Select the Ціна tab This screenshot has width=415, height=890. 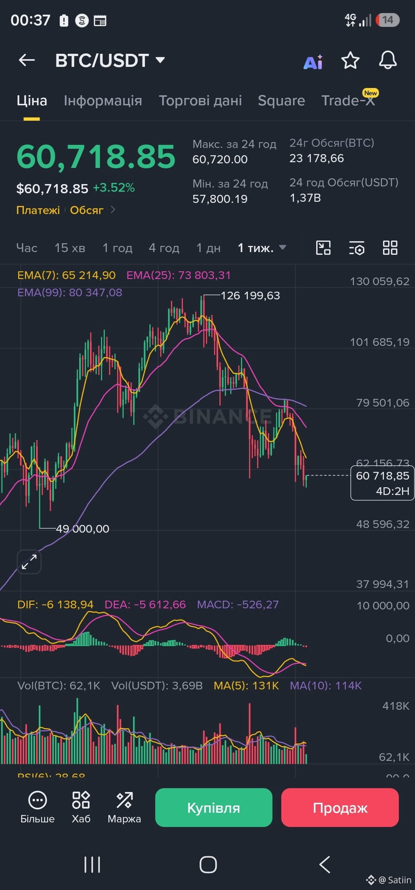click(x=32, y=100)
